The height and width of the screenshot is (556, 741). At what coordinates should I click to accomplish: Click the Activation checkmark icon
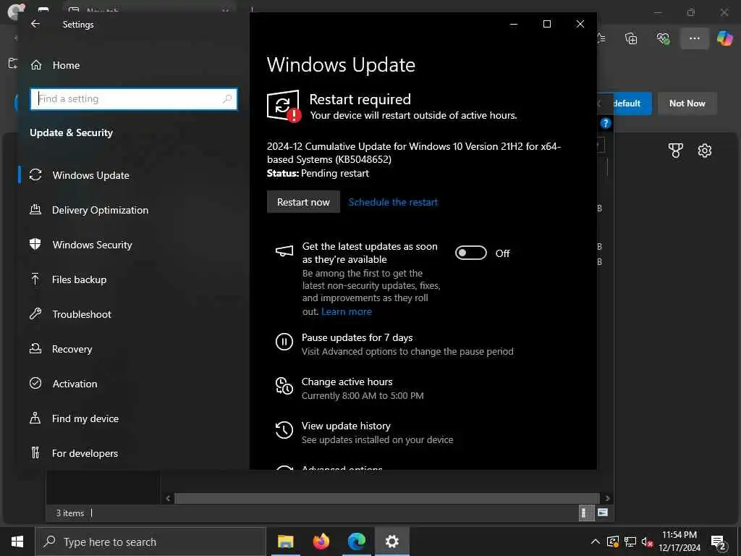[x=35, y=383]
